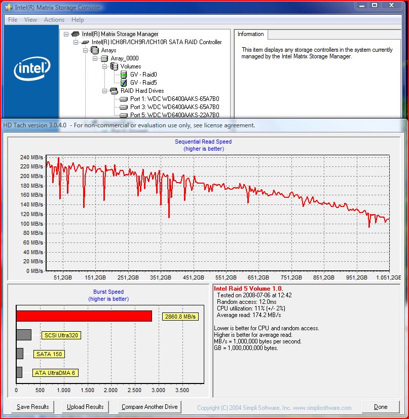Click the Burst Speed chart title
Screen dimensions: 409x419
pyautogui.click(x=108, y=292)
